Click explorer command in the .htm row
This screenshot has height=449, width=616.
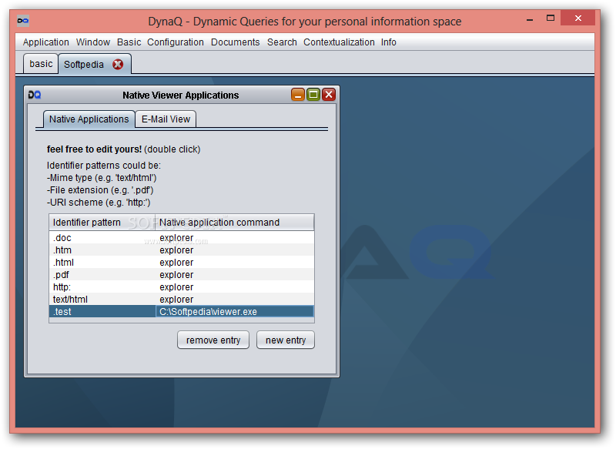pos(235,250)
